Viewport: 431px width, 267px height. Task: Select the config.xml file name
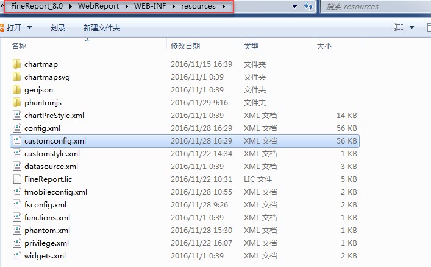(42, 128)
